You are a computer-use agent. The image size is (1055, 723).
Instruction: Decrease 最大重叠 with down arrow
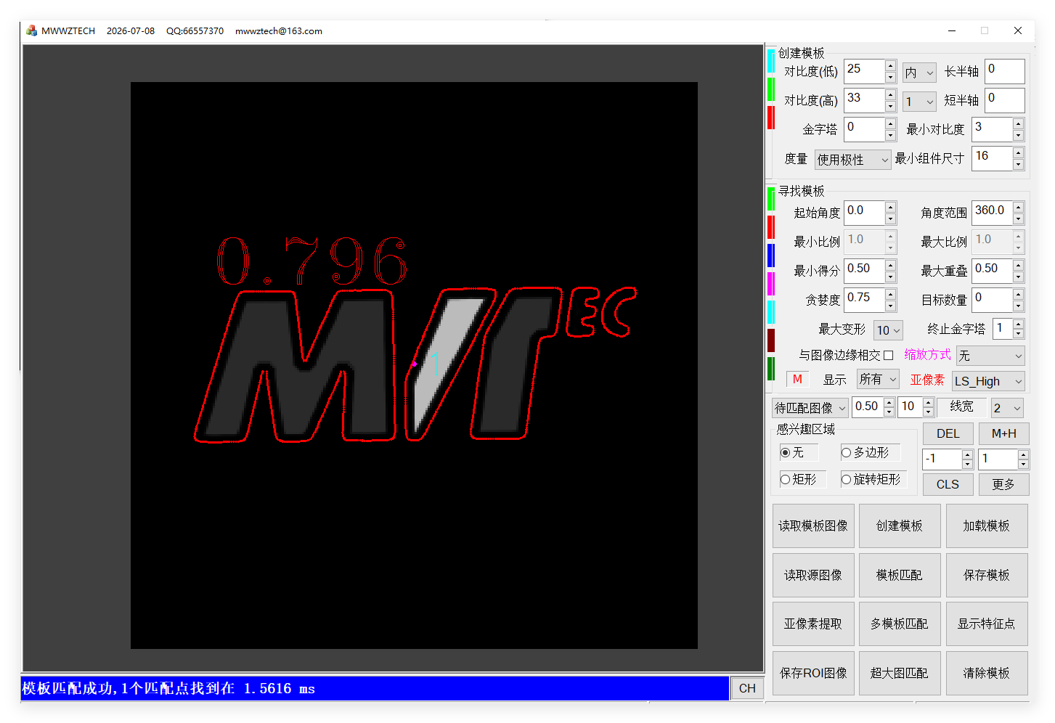click(1018, 277)
